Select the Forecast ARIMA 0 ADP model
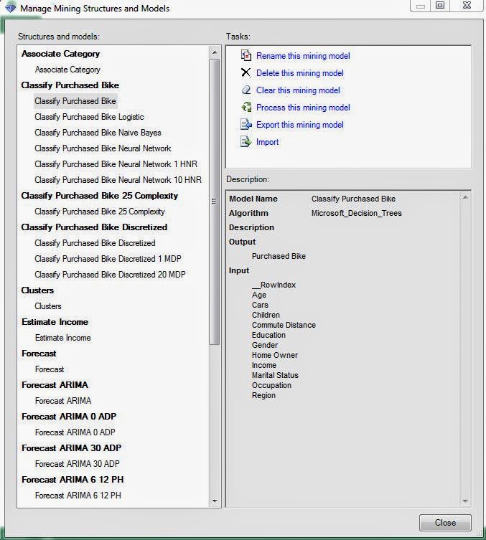Viewport: 486px width, 540px height. pyautogui.click(x=75, y=432)
